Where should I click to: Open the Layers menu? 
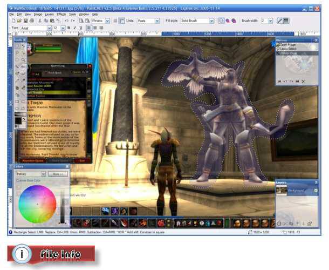pos(49,14)
